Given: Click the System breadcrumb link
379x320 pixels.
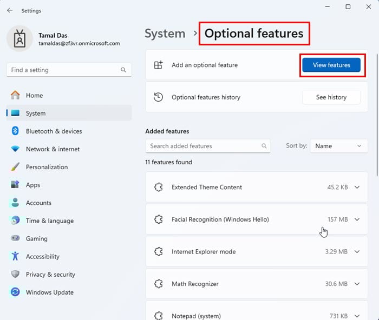Looking at the screenshot, I should (166, 34).
